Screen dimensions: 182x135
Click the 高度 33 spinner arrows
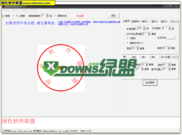pyautogui.click(x=168, y=48)
